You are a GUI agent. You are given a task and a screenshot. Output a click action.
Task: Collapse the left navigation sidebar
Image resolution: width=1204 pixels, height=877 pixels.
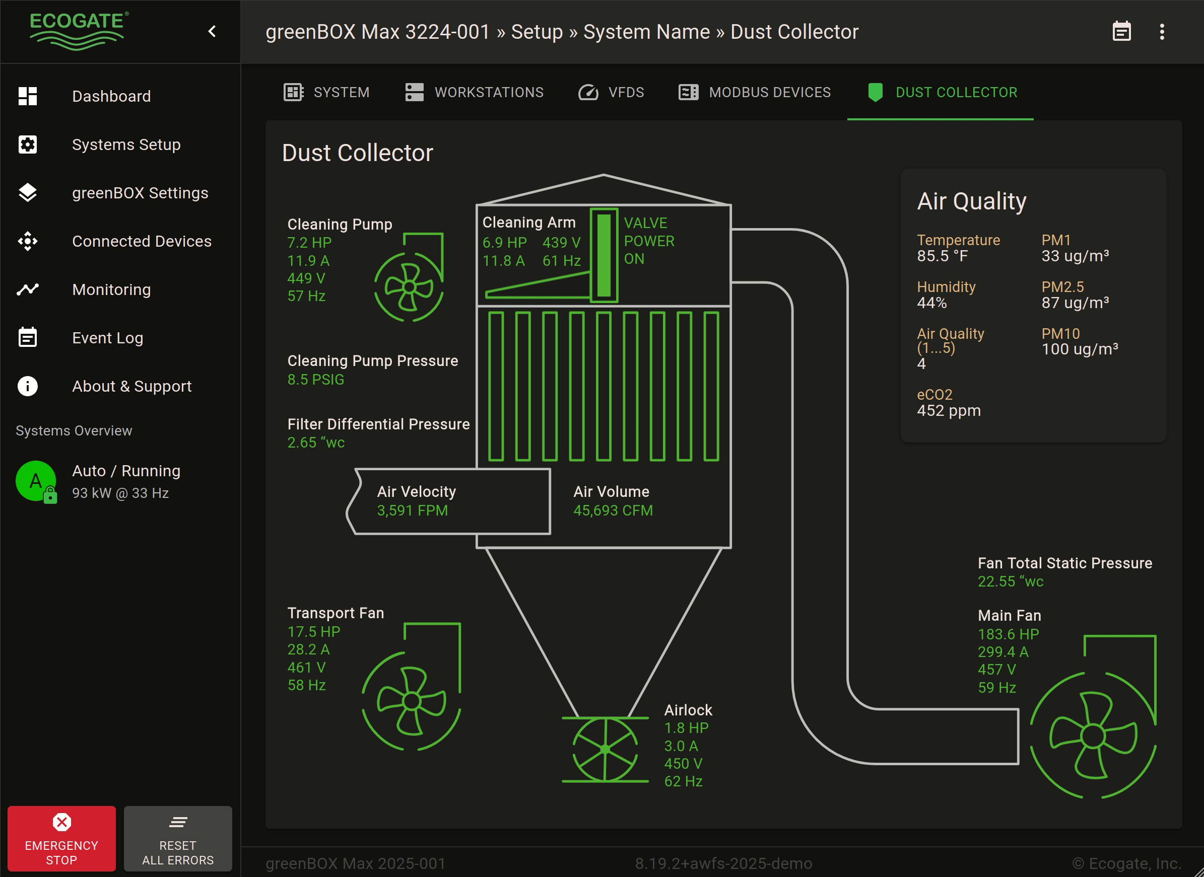(212, 31)
